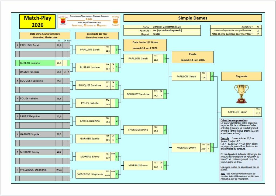Select BOUQUET Sandrine semi-final cell
The height and width of the screenshot is (196, 276).
(x=138, y=94)
